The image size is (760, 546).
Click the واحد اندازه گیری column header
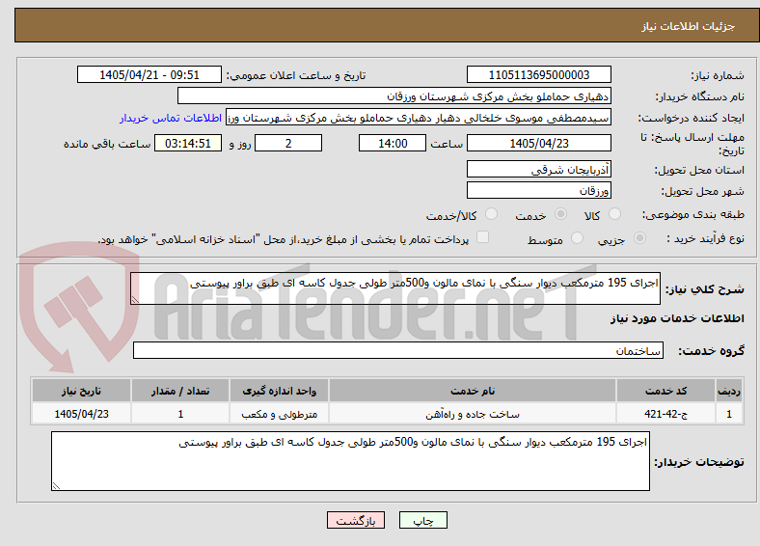279,391
